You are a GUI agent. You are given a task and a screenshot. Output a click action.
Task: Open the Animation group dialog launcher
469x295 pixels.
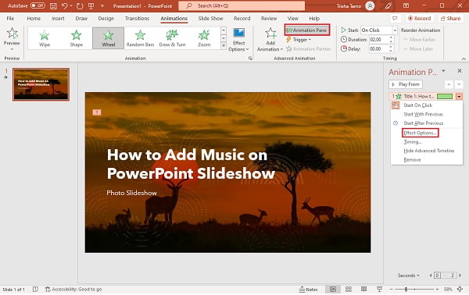250,59
